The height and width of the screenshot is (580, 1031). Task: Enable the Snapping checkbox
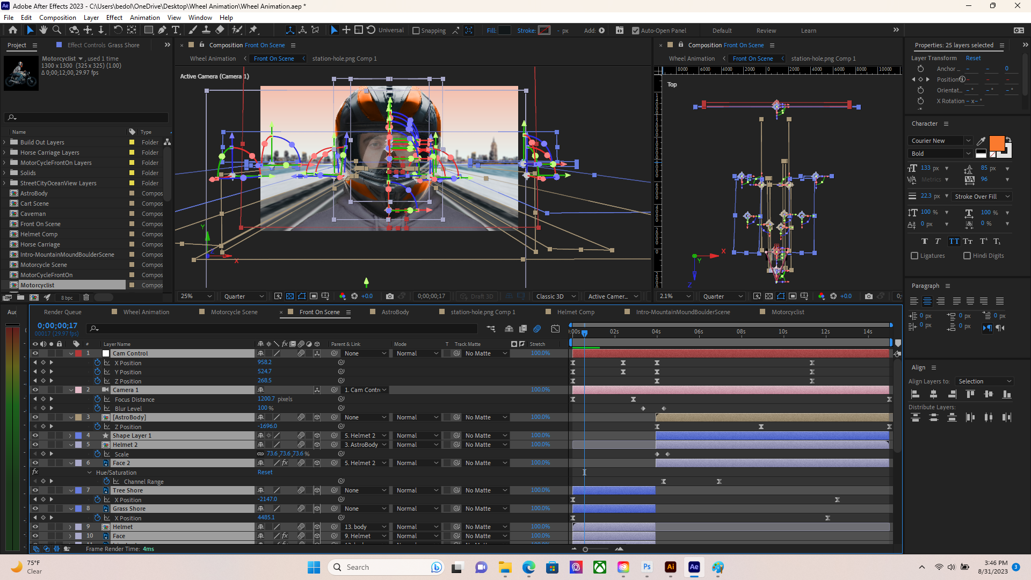click(x=416, y=31)
